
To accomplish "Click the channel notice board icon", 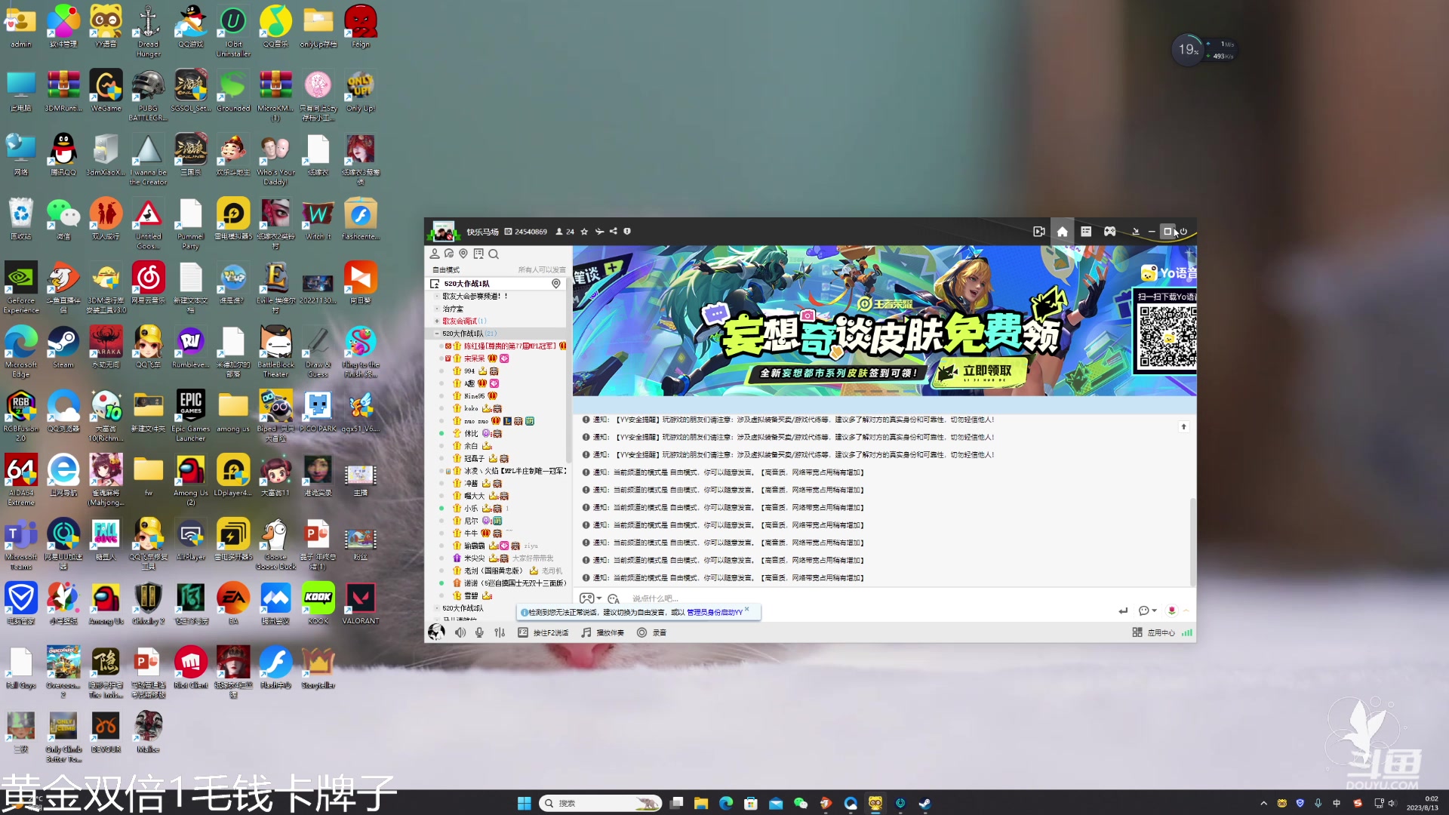I will (x=478, y=254).
